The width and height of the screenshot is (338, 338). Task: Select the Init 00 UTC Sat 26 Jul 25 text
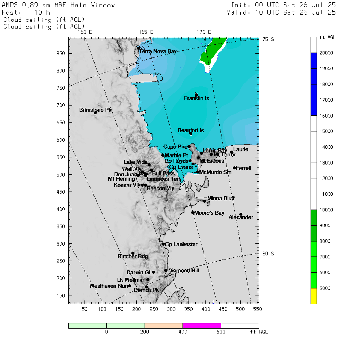tap(283, 5)
